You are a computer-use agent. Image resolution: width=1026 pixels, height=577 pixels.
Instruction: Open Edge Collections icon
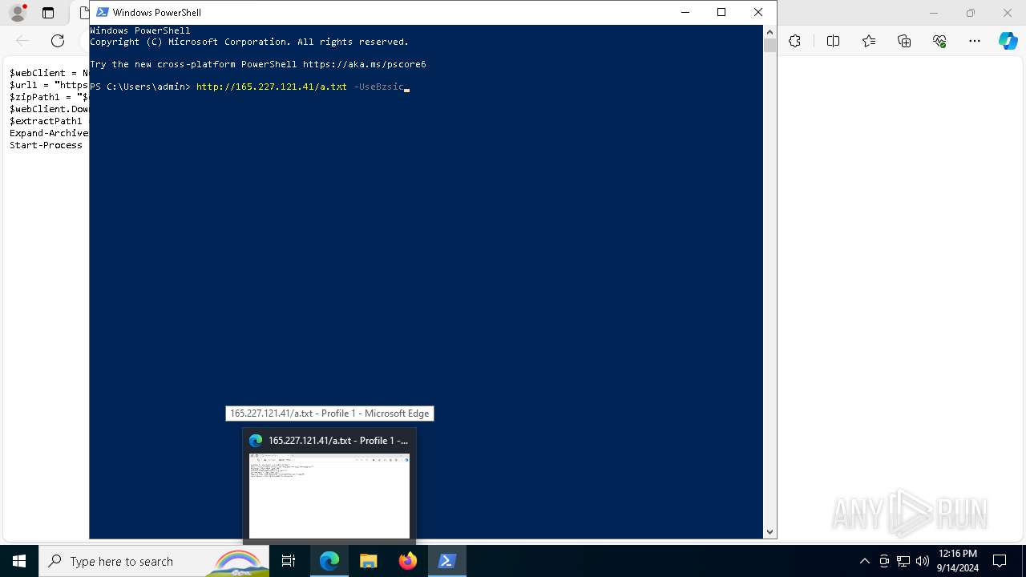pyautogui.click(x=904, y=41)
